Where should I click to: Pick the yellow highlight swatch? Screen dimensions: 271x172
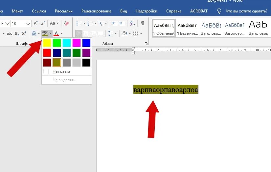point(47,43)
